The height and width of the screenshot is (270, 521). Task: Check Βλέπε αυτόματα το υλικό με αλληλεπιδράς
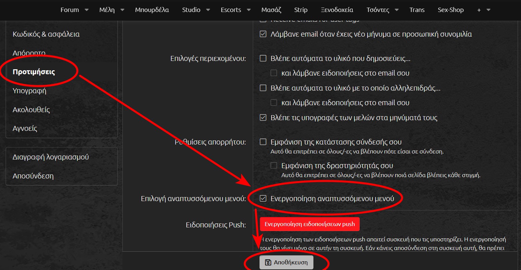click(x=263, y=88)
